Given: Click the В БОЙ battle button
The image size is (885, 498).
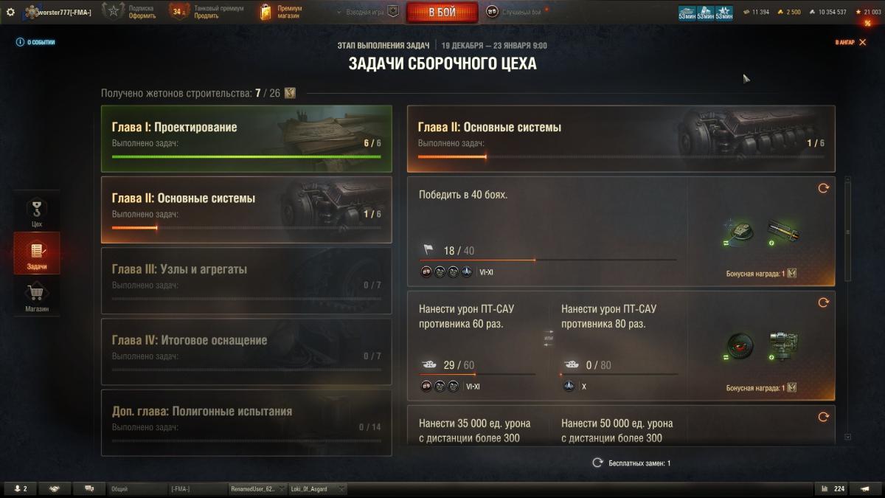Looking at the screenshot, I should (442, 12).
